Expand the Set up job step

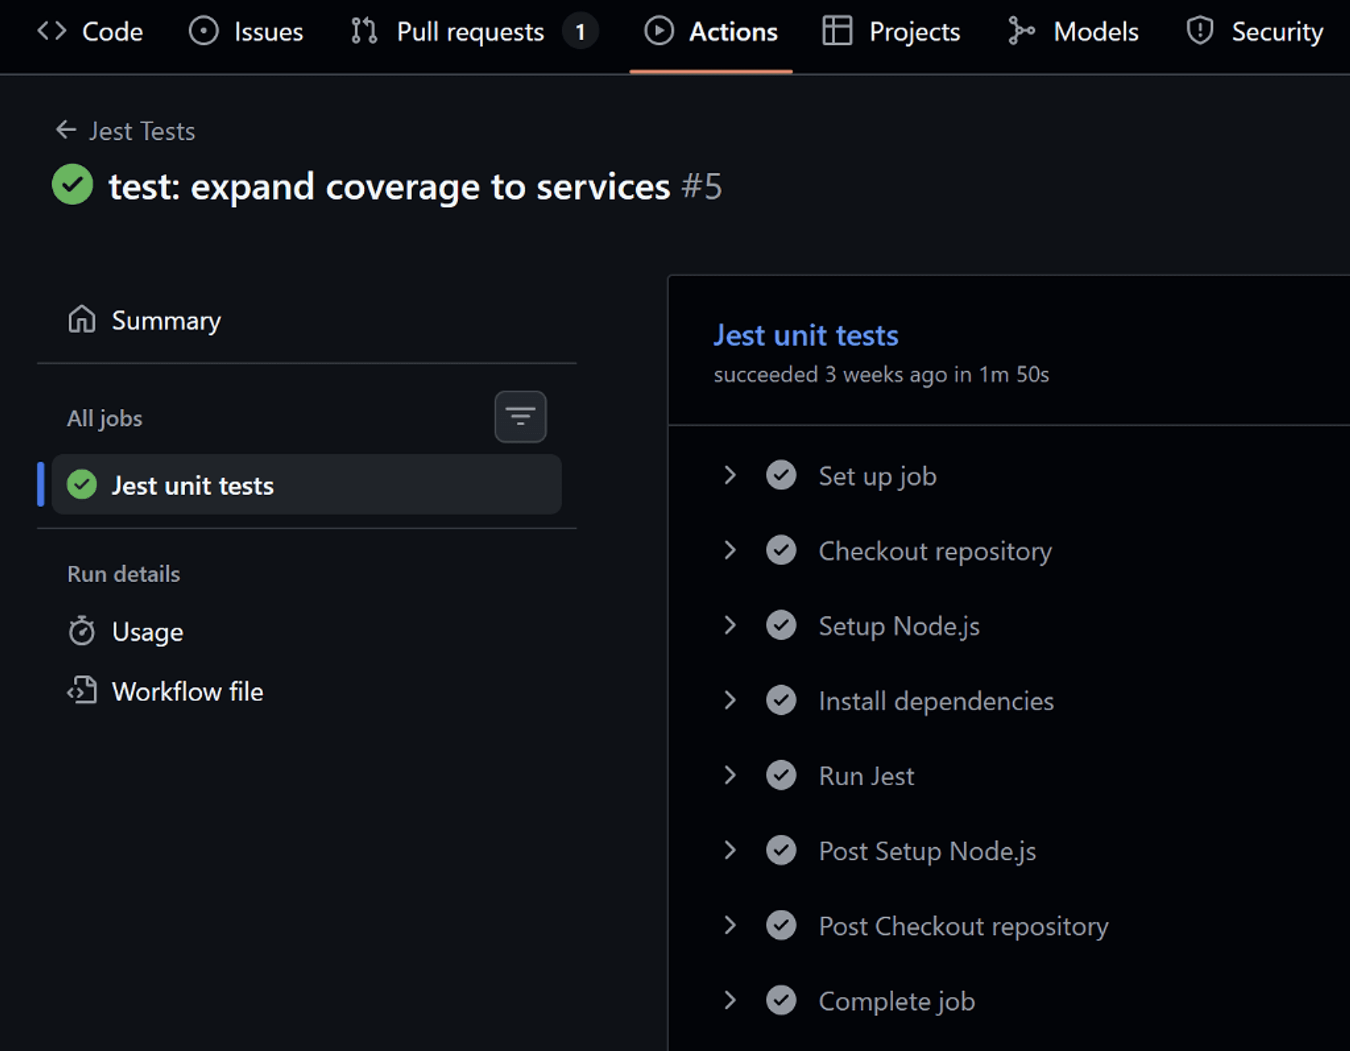pos(730,475)
